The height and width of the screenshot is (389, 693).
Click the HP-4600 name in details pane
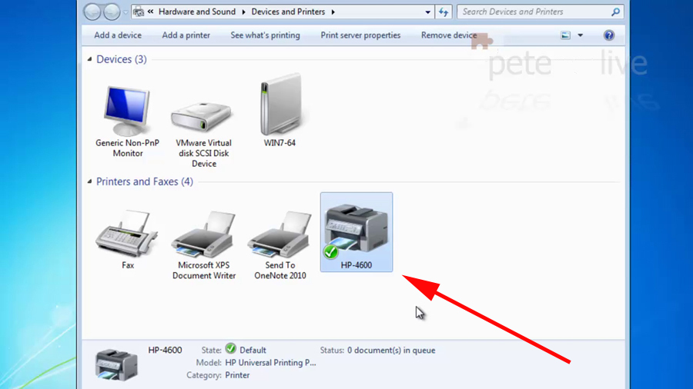coord(165,351)
